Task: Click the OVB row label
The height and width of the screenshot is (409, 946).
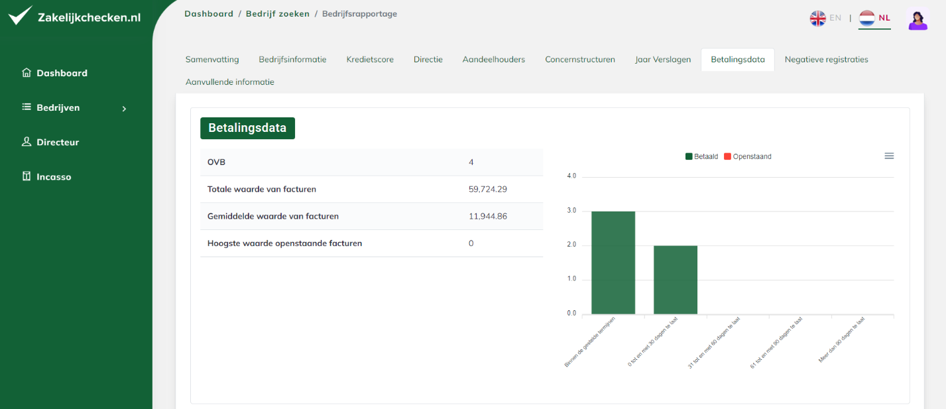Action: coord(217,162)
